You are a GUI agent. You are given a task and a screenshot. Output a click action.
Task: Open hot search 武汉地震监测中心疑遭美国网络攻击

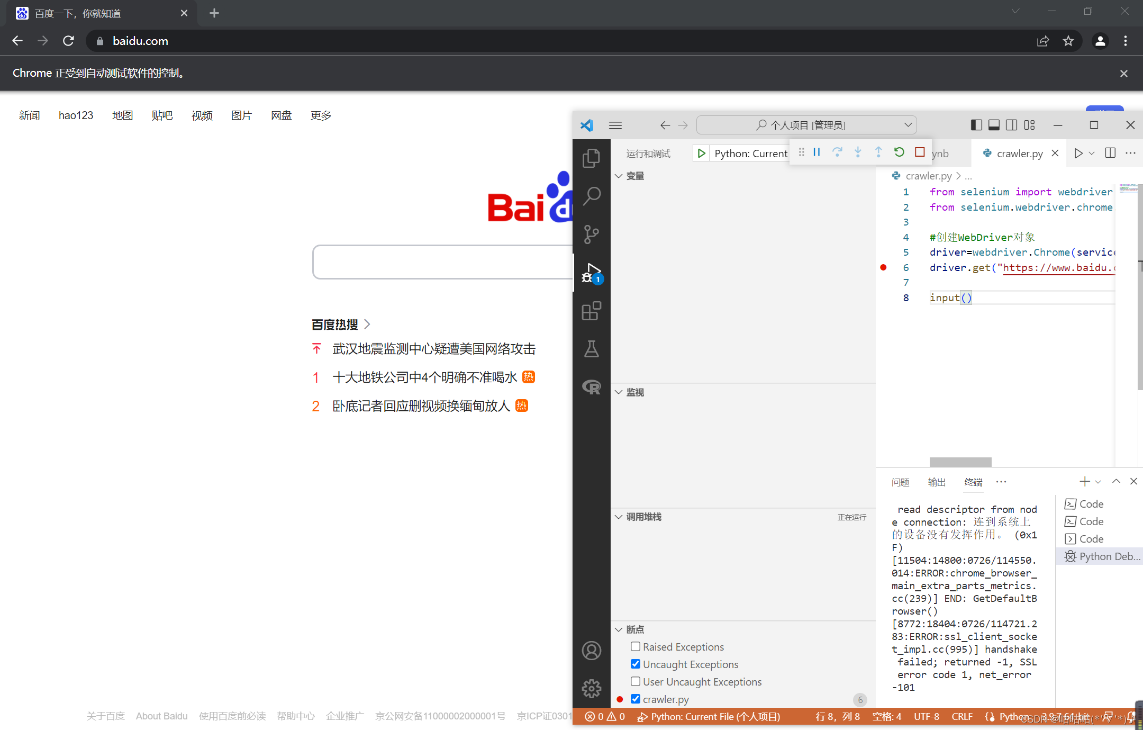click(x=434, y=348)
